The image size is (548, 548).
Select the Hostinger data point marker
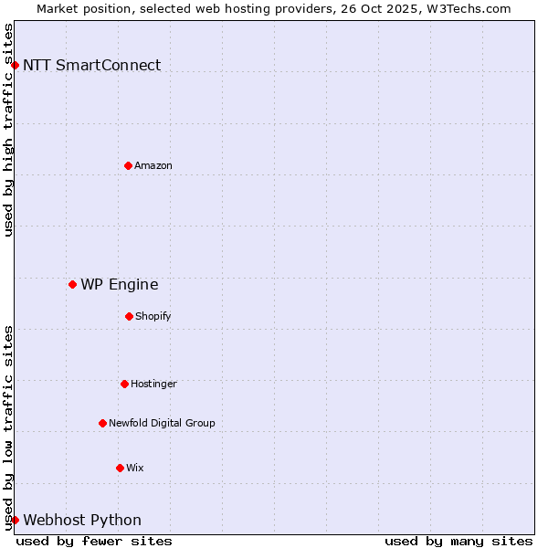pos(124,384)
